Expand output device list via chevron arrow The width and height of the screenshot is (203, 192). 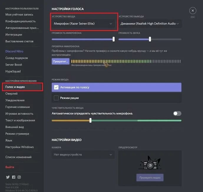(x=178, y=24)
